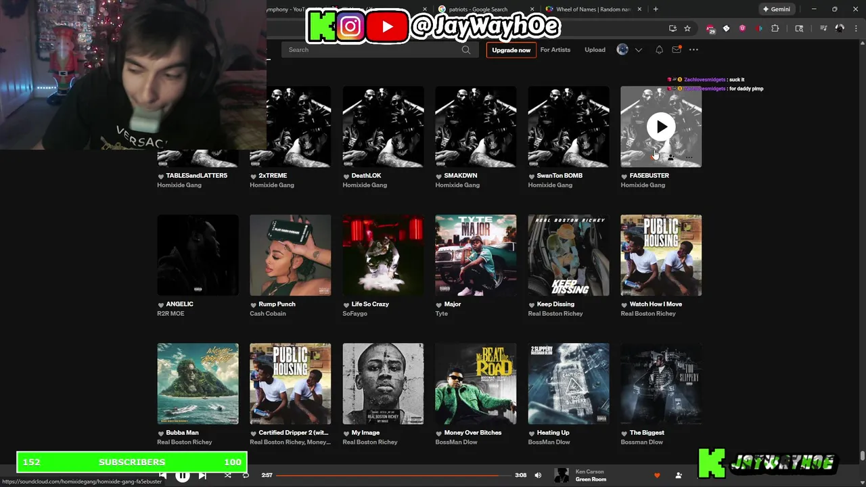The width and height of the screenshot is (866, 487).
Task: Open the R2R MOE artist link
Action: (170, 313)
